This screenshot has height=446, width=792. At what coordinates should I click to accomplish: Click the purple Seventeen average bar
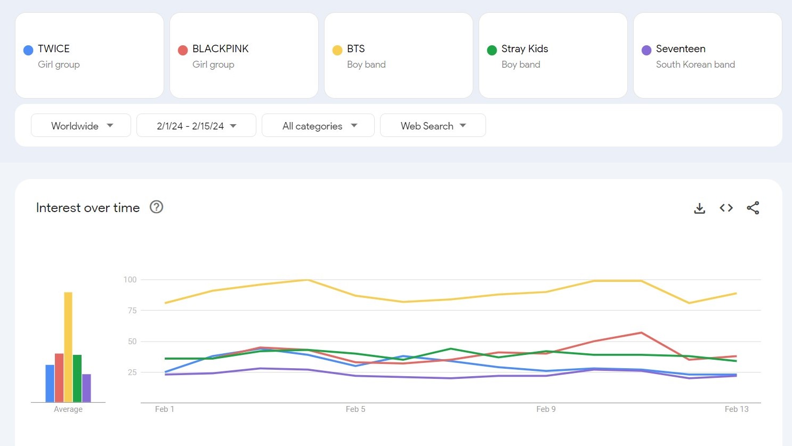(x=86, y=388)
